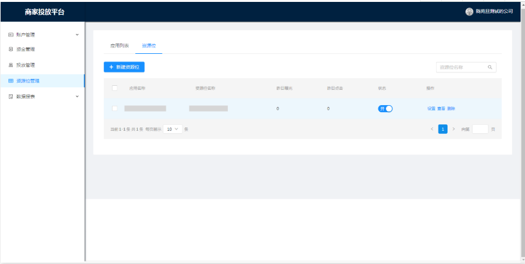525x264 pixels.
Task: Check the first table row checkbox
Action: [115, 108]
